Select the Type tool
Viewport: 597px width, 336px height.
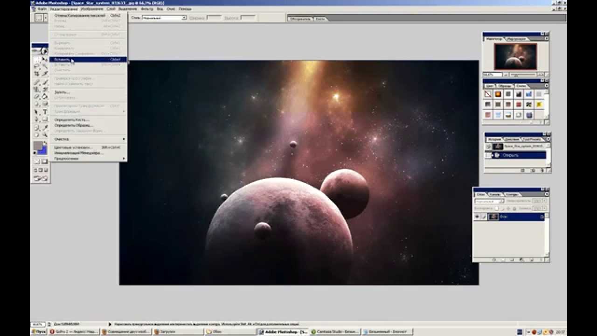[45, 112]
